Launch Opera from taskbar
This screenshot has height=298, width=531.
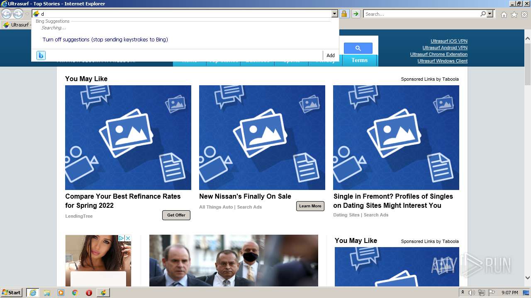click(89, 293)
